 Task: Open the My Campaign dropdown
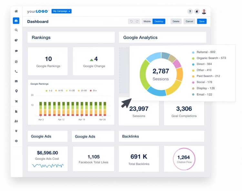click(61, 11)
